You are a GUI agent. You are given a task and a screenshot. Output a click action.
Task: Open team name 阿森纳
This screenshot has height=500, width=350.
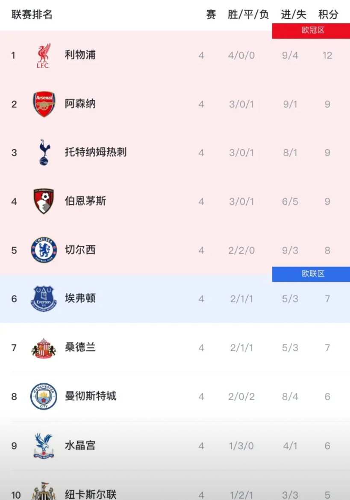(x=80, y=104)
